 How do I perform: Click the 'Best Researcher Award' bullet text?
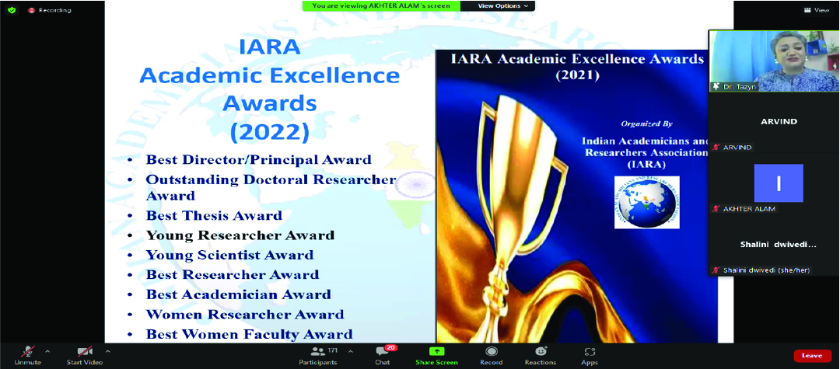233,275
